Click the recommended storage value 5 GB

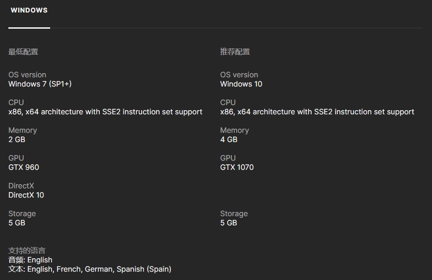[x=229, y=223]
